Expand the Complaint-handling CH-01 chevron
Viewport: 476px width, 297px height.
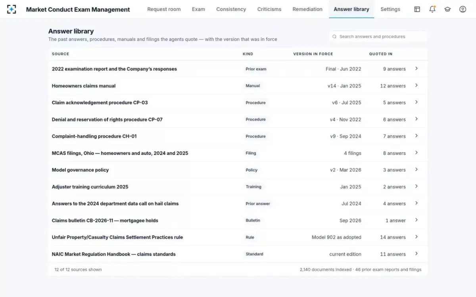click(416, 136)
